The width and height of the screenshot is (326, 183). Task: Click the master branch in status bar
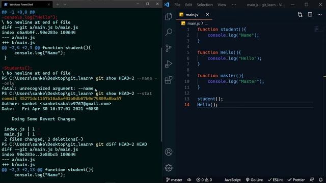click(174, 180)
